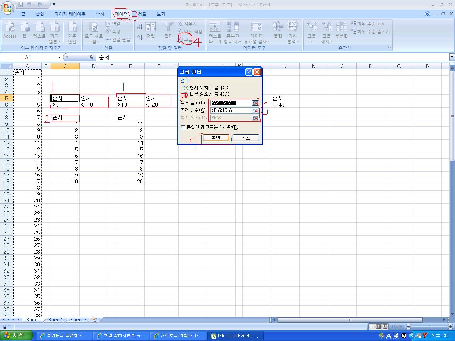This screenshot has width=455, height=341.
Task: Switch to Sheet2 tab
Action: pyautogui.click(x=56, y=320)
